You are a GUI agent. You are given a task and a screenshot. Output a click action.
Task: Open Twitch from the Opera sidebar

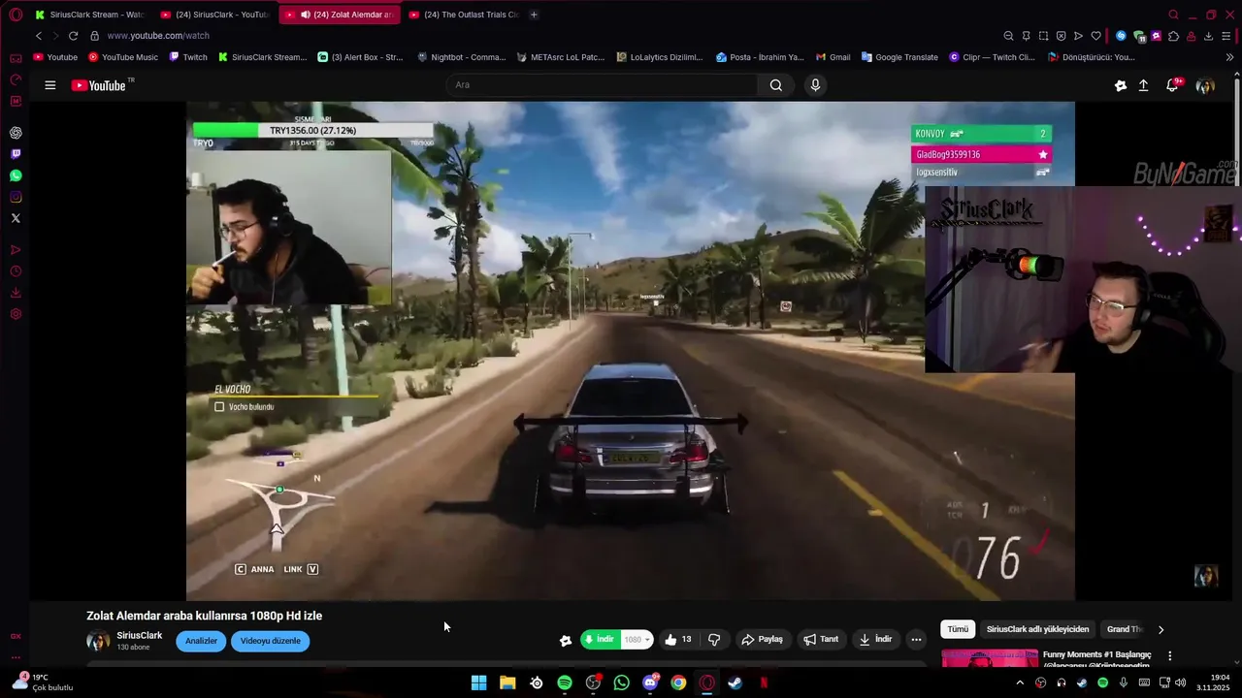(x=16, y=154)
